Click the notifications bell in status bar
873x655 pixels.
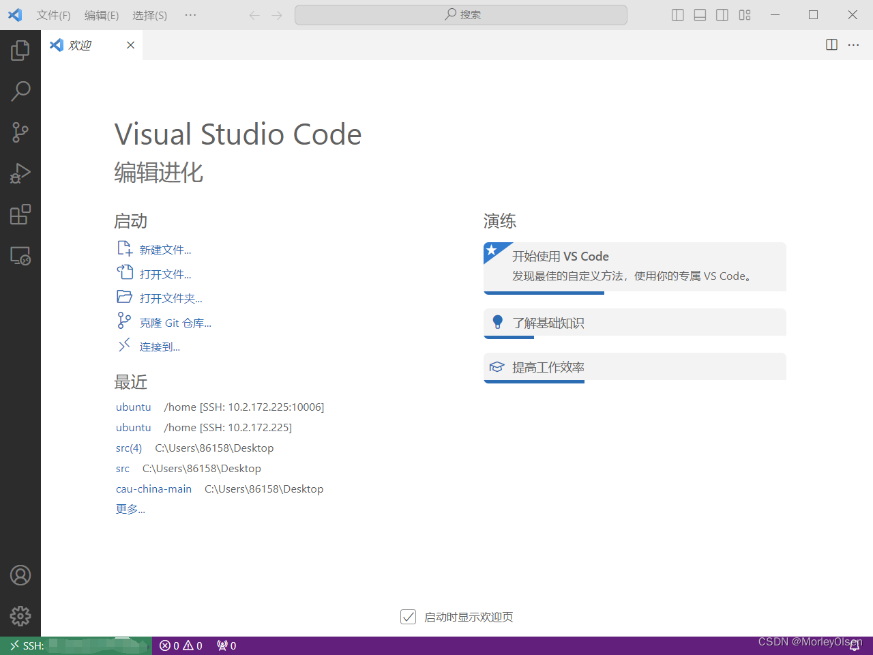pyautogui.click(x=855, y=645)
